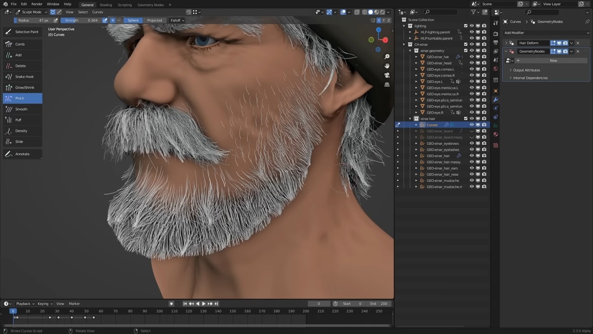Select the Snake Hook tool

pyautogui.click(x=24, y=77)
